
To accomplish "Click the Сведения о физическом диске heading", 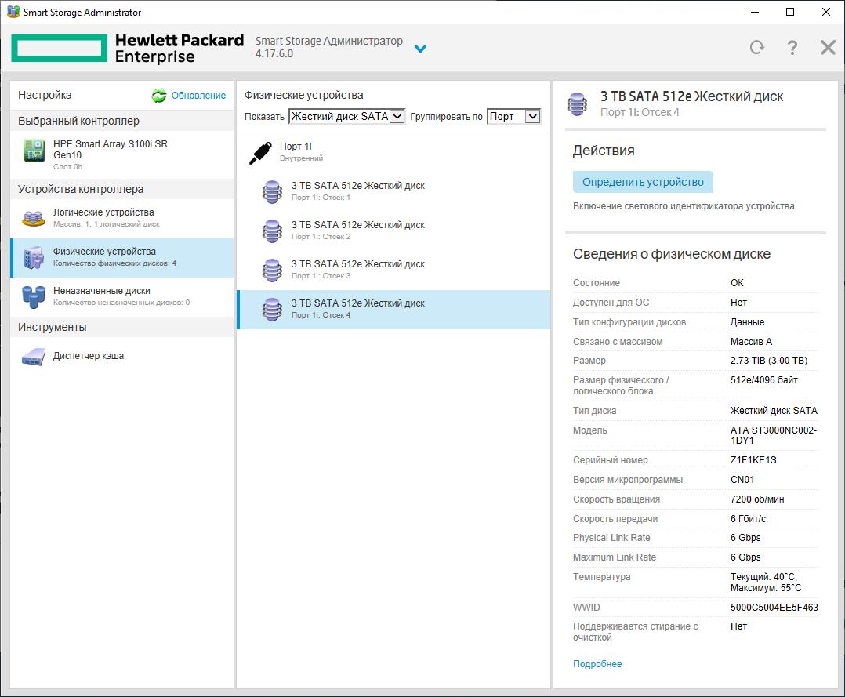I will pos(672,254).
